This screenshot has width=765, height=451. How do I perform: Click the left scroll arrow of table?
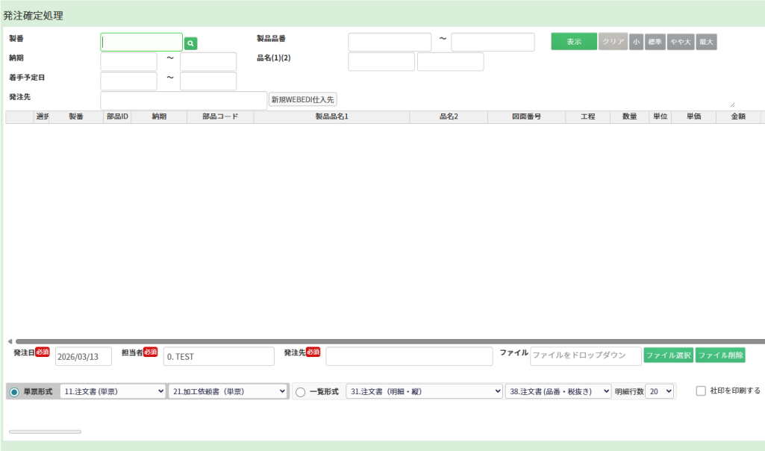[10, 341]
